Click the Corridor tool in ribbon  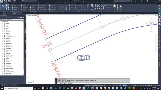[x=33, y=9]
